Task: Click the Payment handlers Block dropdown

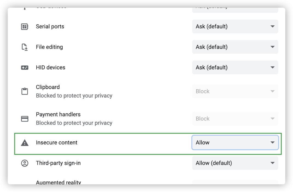Action: (235, 119)
